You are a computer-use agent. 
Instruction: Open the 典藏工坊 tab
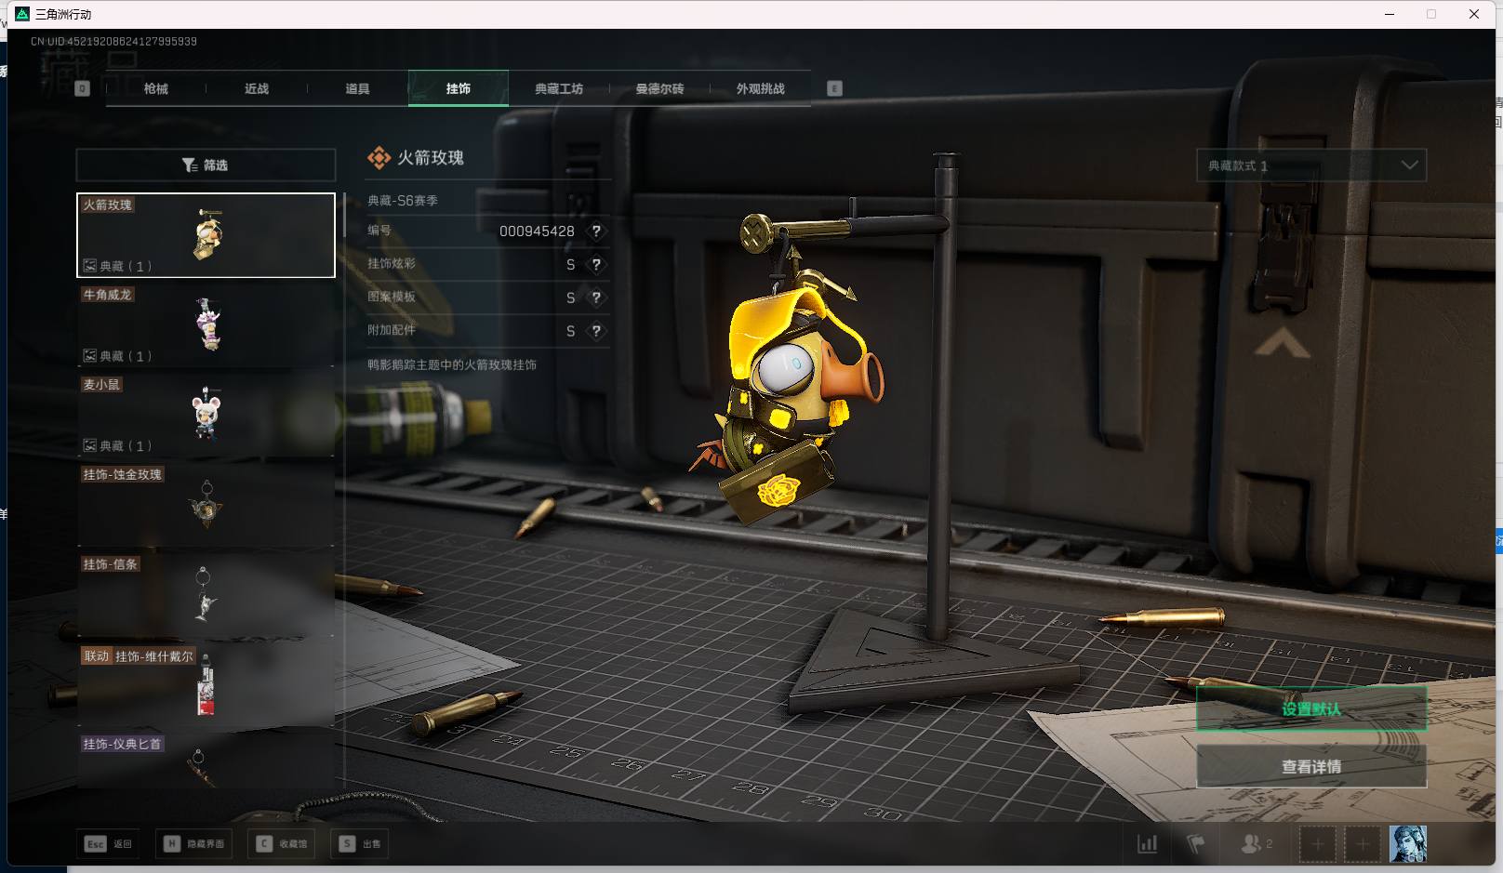(x=559, y=89)
